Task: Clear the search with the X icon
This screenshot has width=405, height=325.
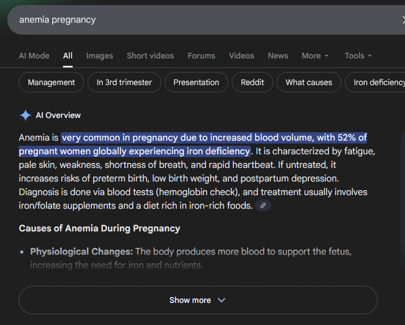Action: (x=403, y=20)
